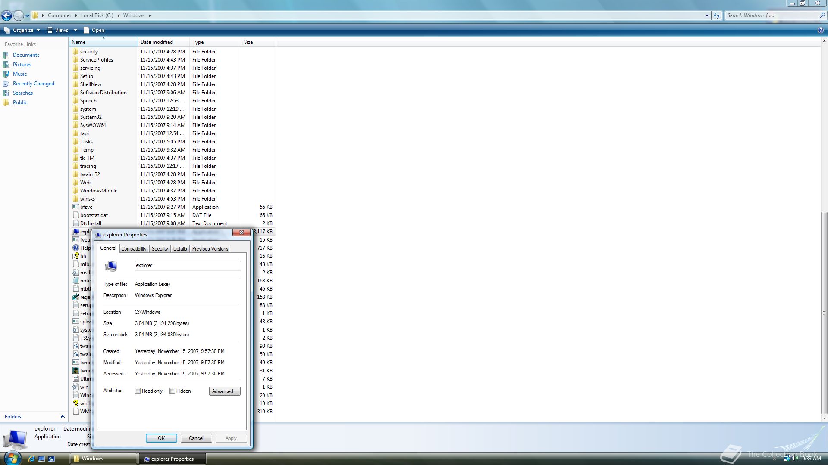Select the bfsvc application icon
828x465 pixels.
(76, 207)
